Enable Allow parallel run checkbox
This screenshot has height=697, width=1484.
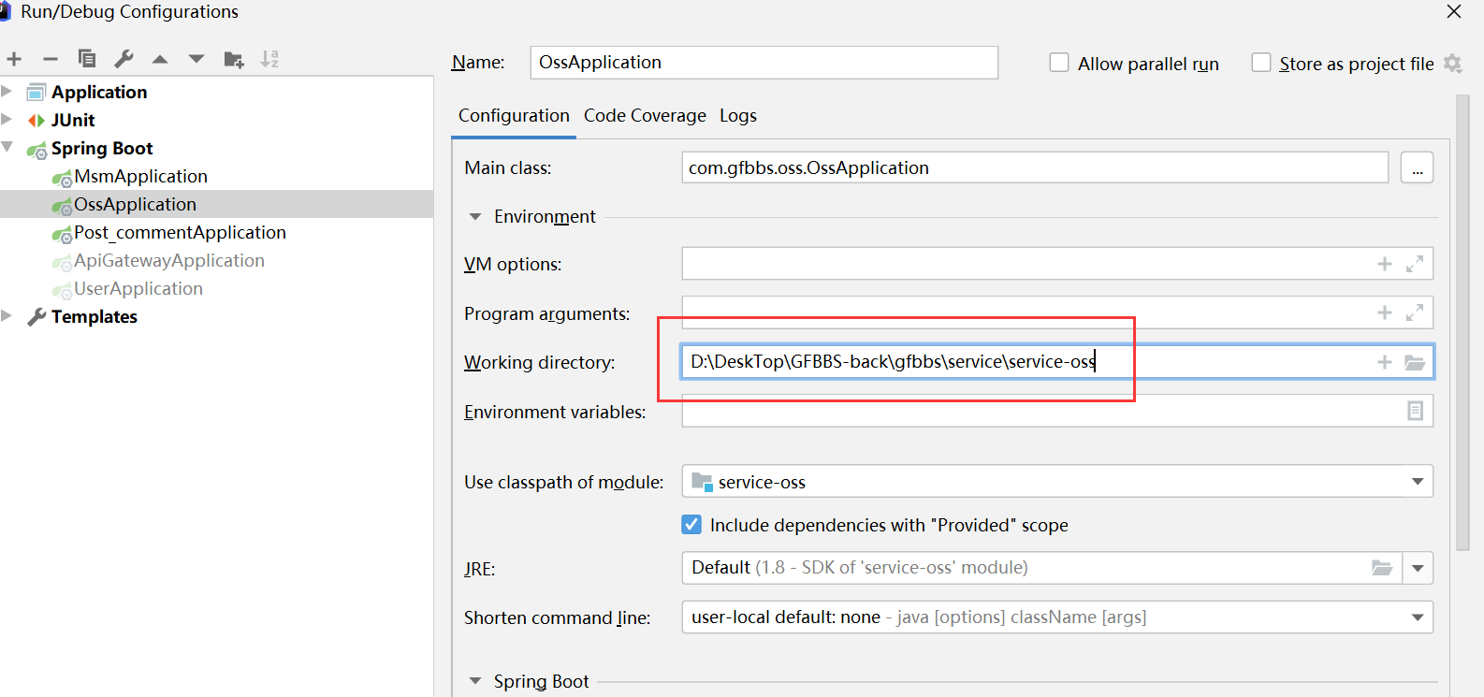[x=1059, y=63]
